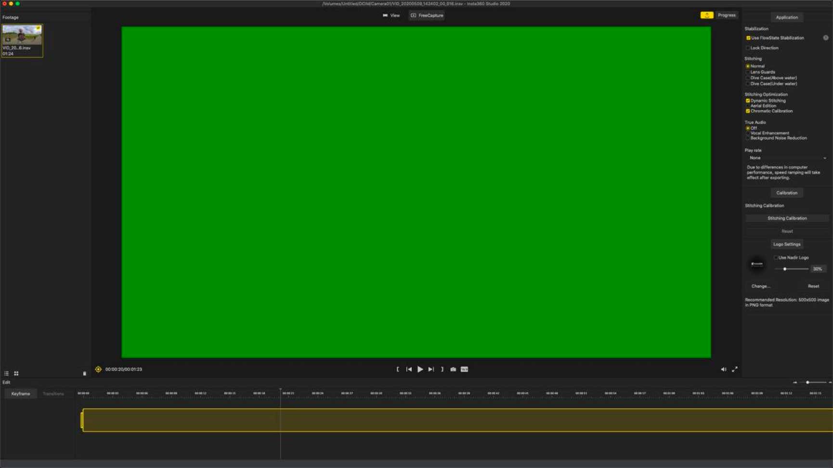Click Change... to replace nadir logo
The image size is (833, 468).
pyautogui.click(x=761, y=286)
